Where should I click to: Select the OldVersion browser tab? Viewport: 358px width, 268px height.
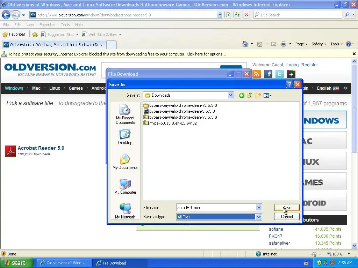point(54,45)
